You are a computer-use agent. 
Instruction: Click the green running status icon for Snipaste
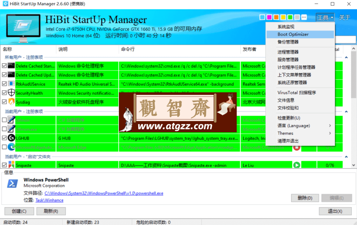coord(296,165)
